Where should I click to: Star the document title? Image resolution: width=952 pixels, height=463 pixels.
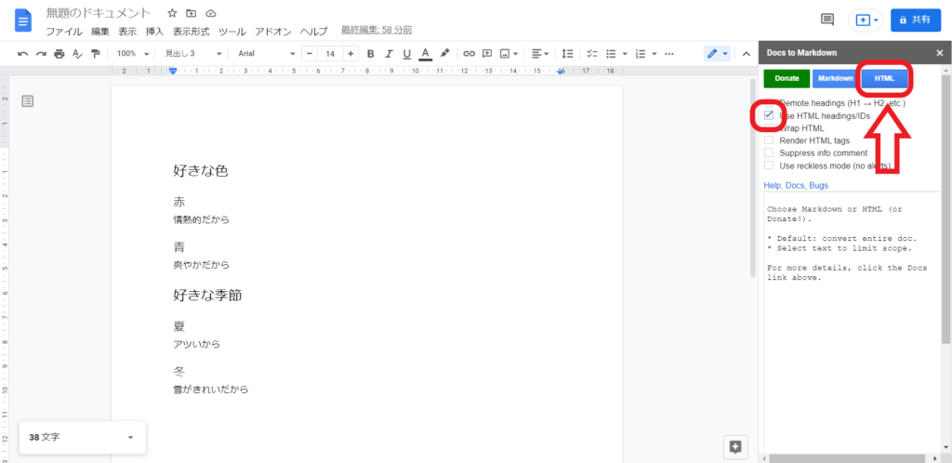tap(172, 13)
